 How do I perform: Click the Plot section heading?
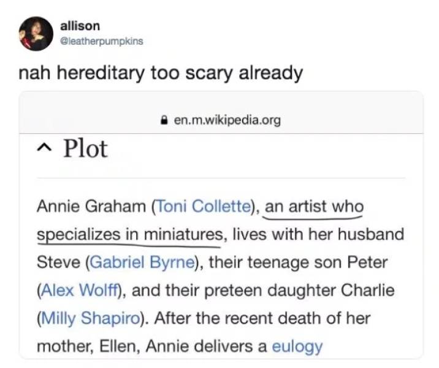coord(85,149)
